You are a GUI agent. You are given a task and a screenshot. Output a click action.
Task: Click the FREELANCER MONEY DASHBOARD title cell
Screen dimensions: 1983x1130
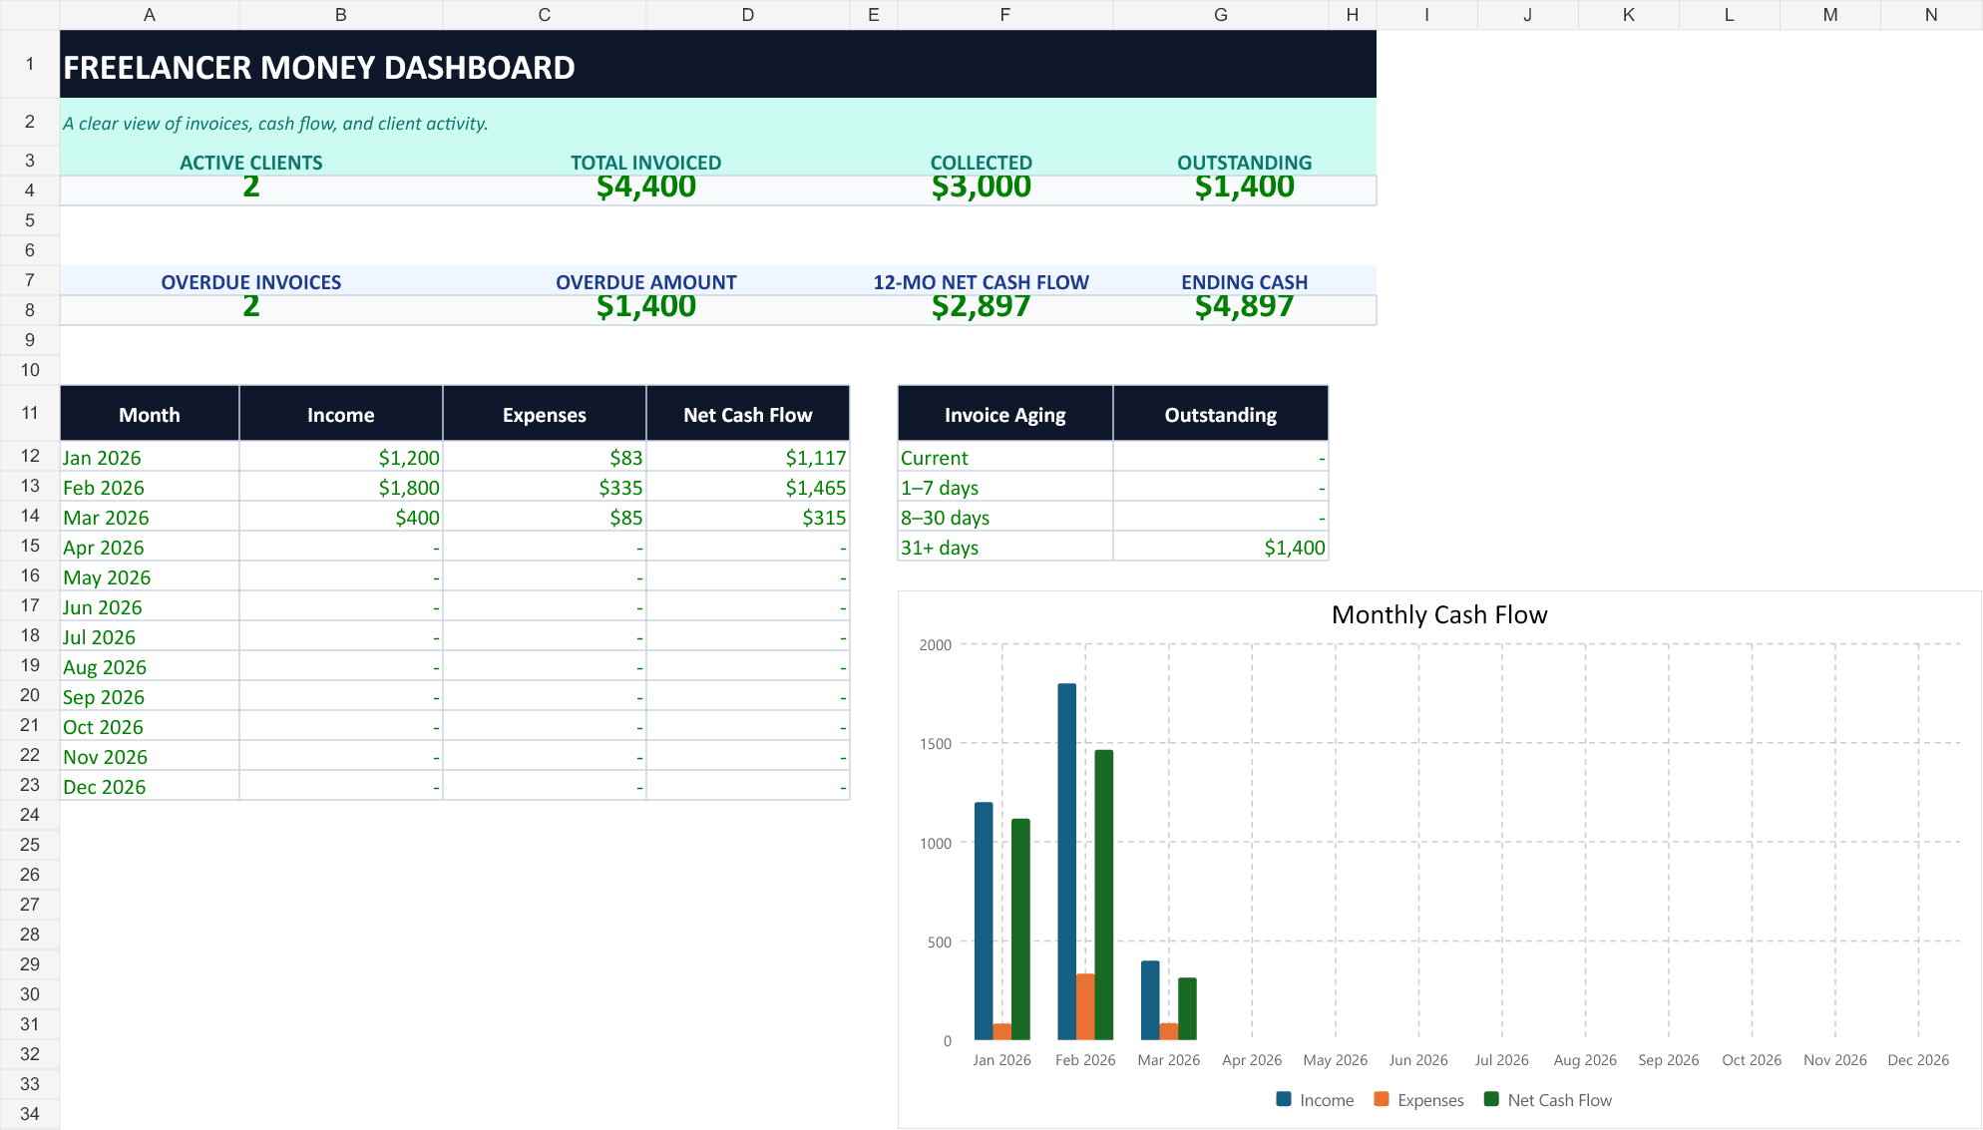718,64
